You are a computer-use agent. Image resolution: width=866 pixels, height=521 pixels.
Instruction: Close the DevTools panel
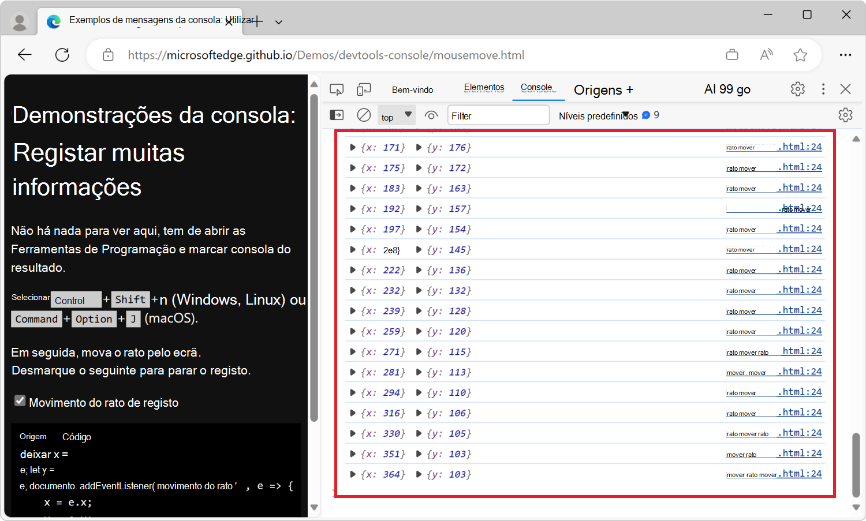click(x=846, y=89)
